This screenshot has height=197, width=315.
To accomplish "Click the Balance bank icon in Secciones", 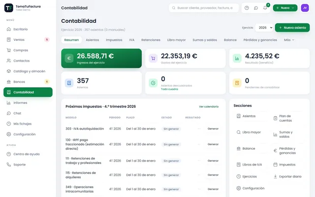I will click(238, 148).
